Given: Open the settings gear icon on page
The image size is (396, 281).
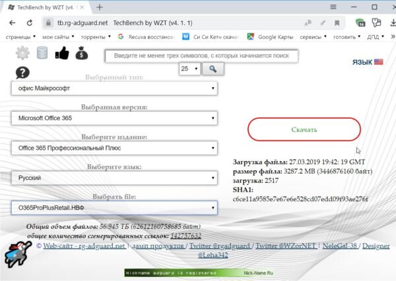Looking at the screenshot, I should (22, 53).
